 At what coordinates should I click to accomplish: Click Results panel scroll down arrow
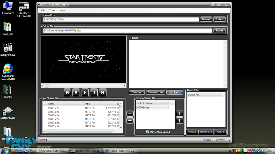225,86
